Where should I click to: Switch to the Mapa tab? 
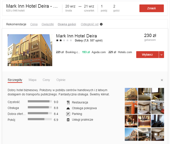pyautogui.click(x=32, y=80)
